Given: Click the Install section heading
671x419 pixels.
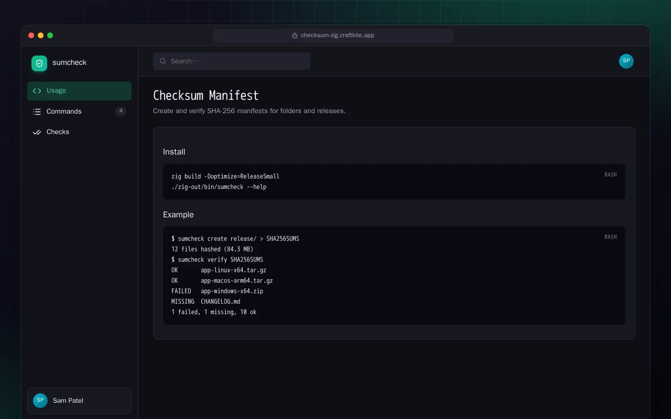Looking at the screenshot, I should [x=174, y=152].
